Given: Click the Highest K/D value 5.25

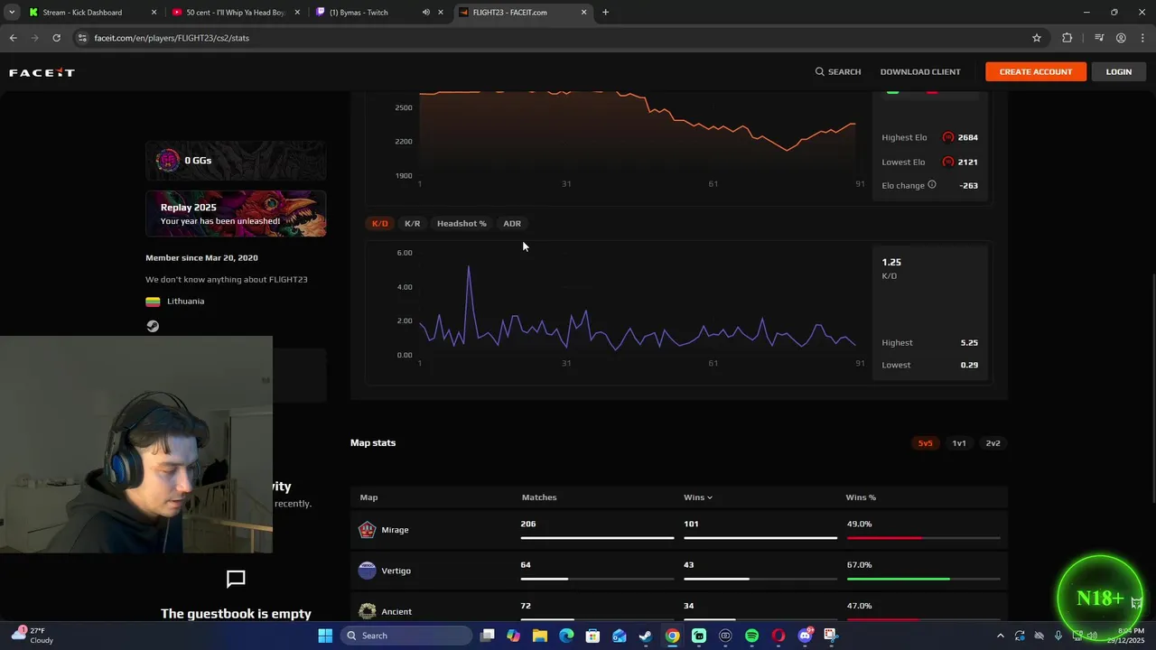Looking at the screenshot, I should tap(969, 343).
